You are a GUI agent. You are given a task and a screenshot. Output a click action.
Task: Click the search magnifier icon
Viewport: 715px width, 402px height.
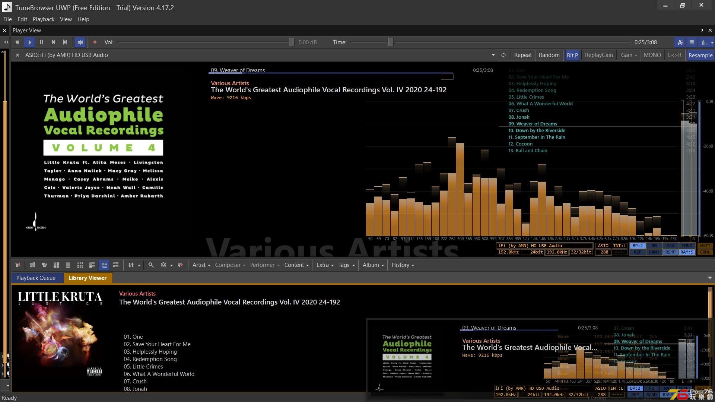coord(151,265)
